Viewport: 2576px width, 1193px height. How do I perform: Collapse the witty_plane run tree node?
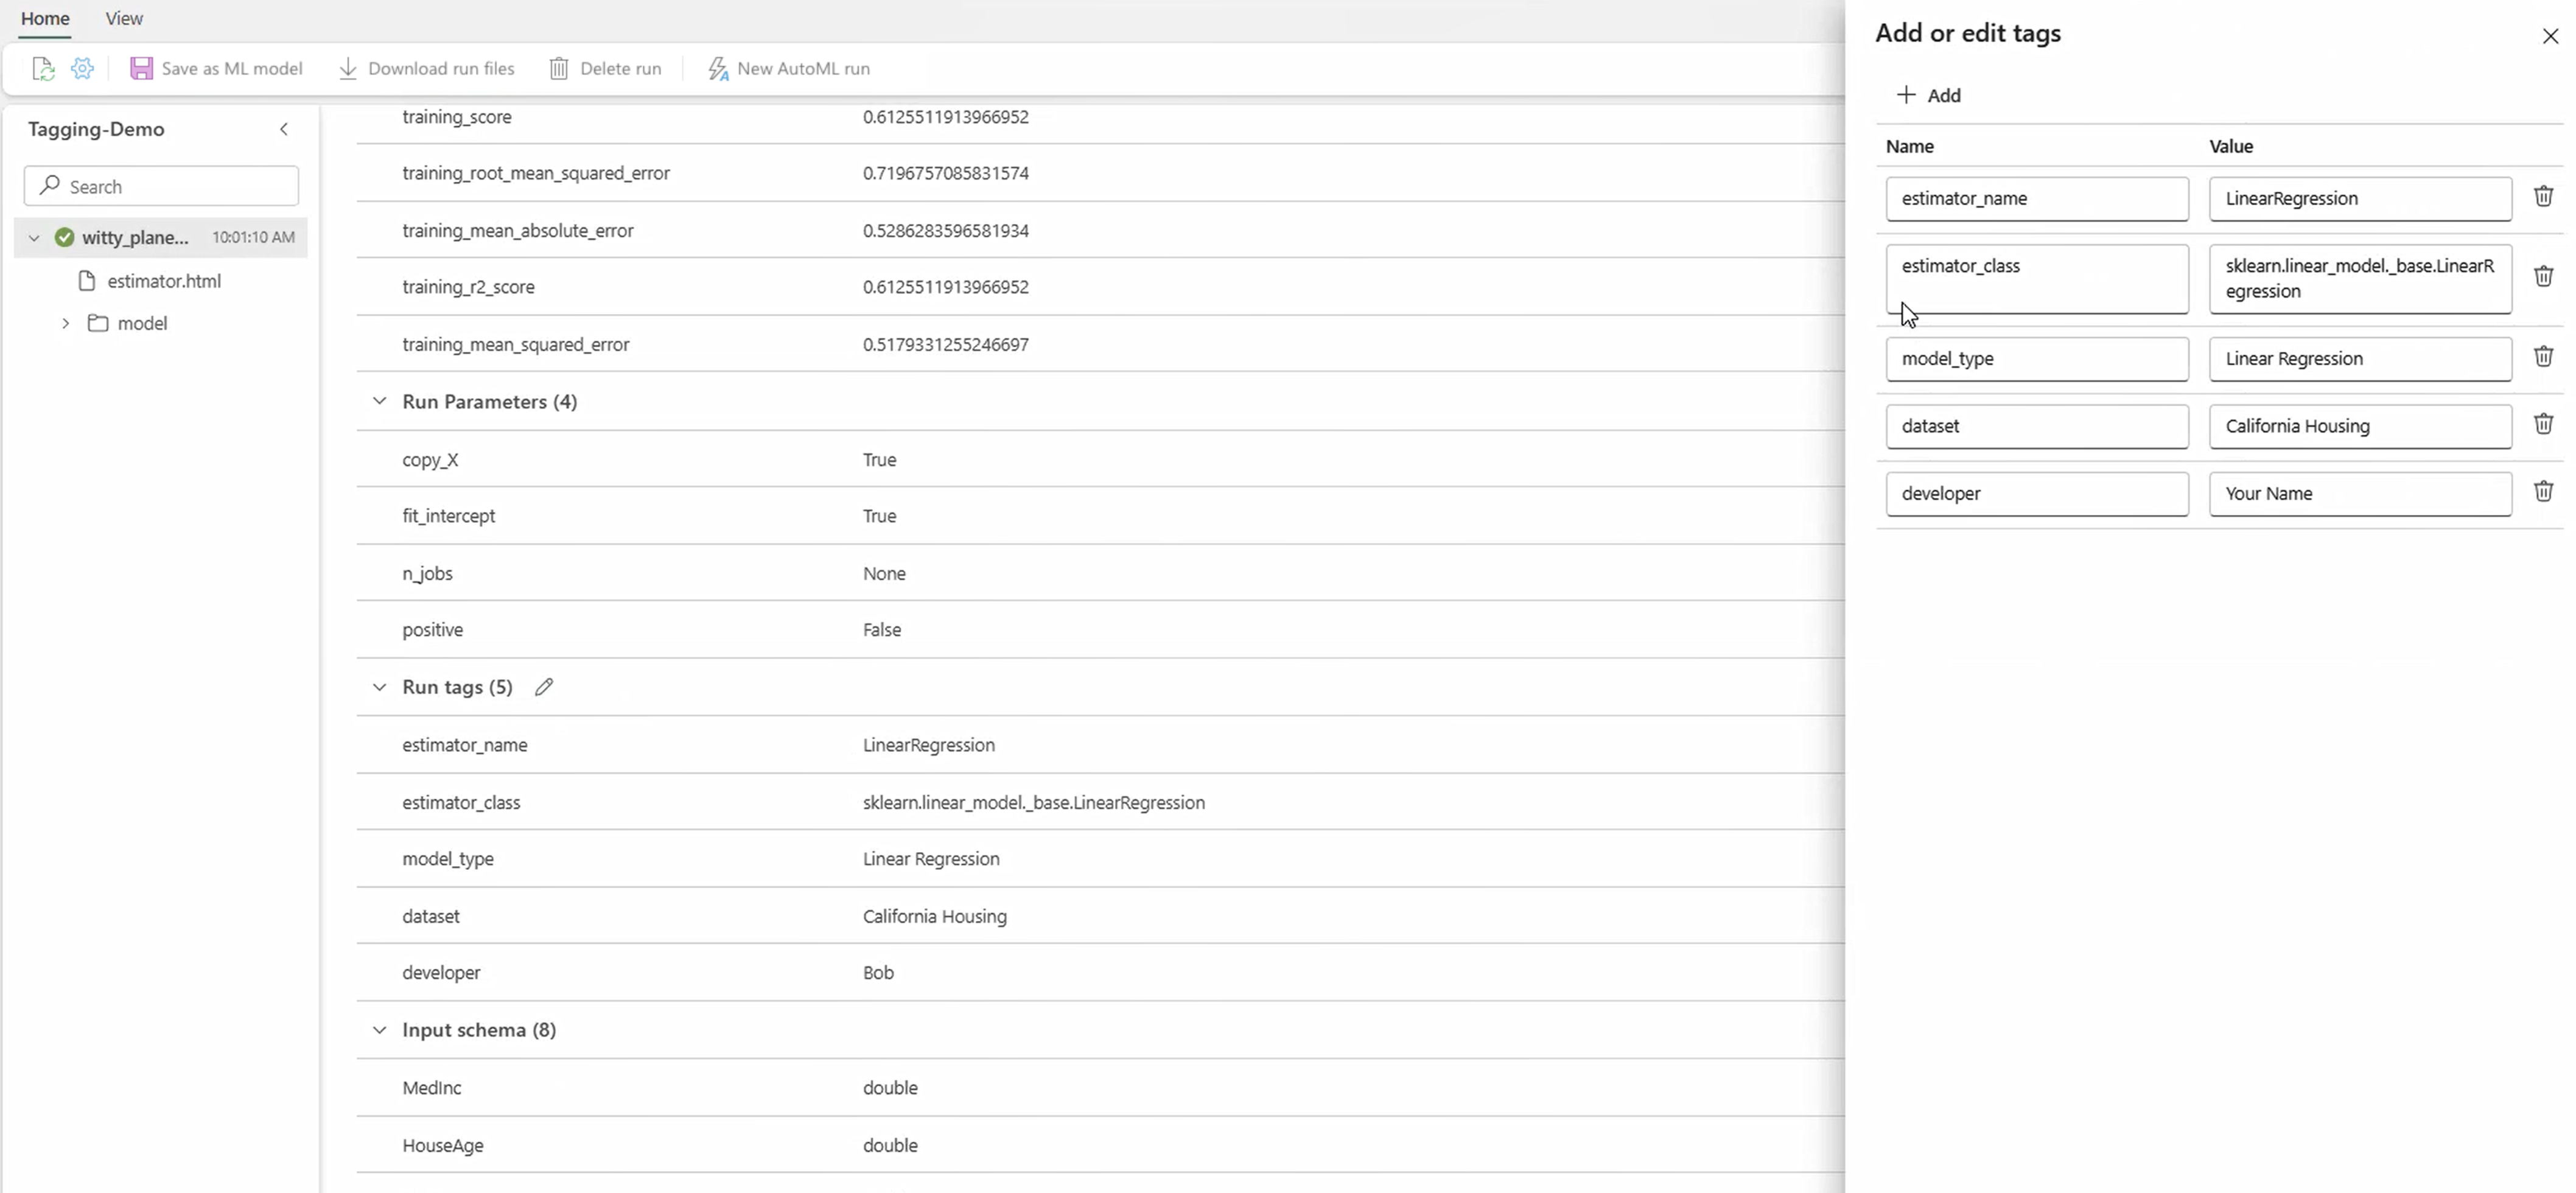(34, 238)
